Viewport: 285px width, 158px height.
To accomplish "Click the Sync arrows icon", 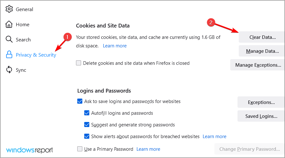I will point(9,70).
